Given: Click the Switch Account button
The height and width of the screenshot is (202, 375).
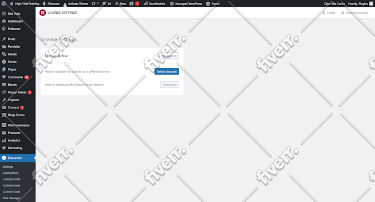Looking at the screenshot, I should 167,72.
